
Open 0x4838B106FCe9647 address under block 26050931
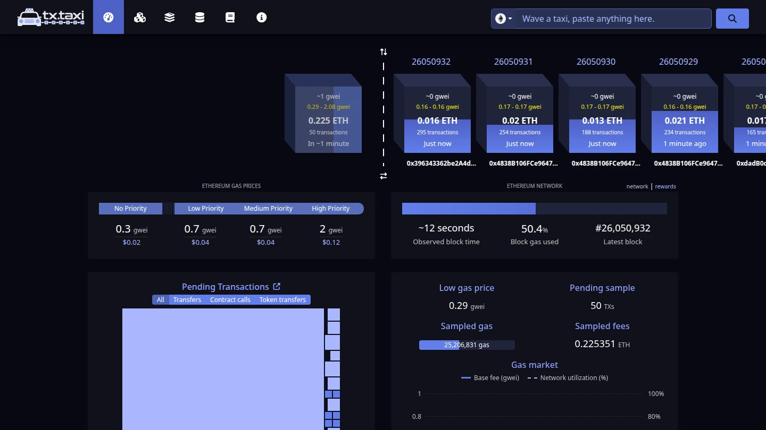pyautogui.click(x=523, y=164)
